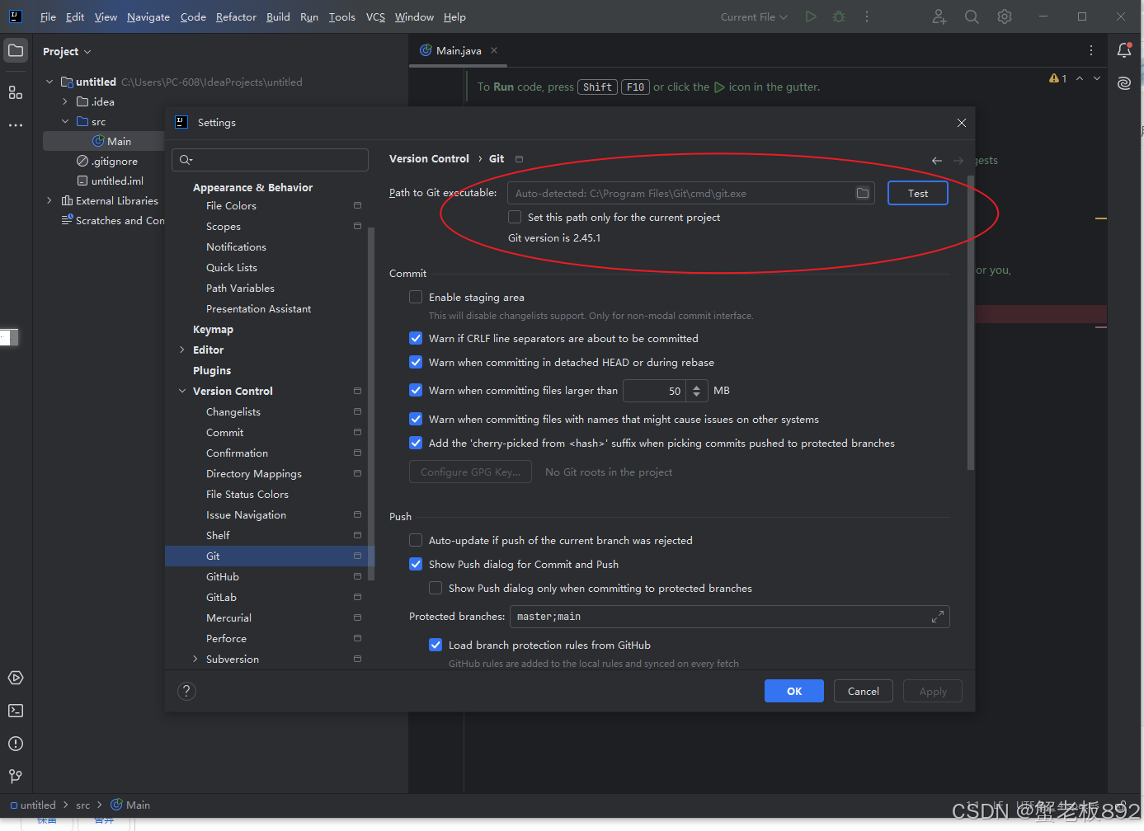
Task: Open the Build menu
Action: point(278,16)
